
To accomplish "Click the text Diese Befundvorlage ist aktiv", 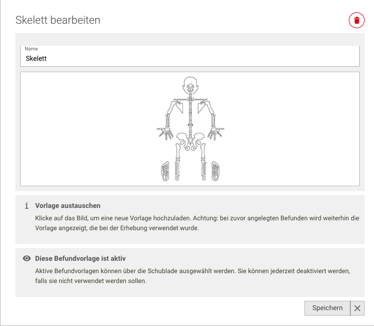I will pos(80,258).
